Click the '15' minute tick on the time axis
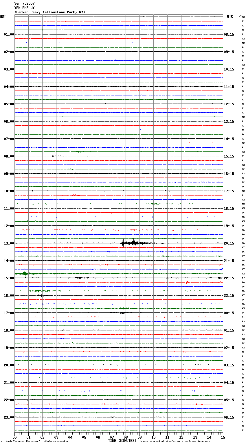This screenshot has height=445, width=246. tap(223, 437)
